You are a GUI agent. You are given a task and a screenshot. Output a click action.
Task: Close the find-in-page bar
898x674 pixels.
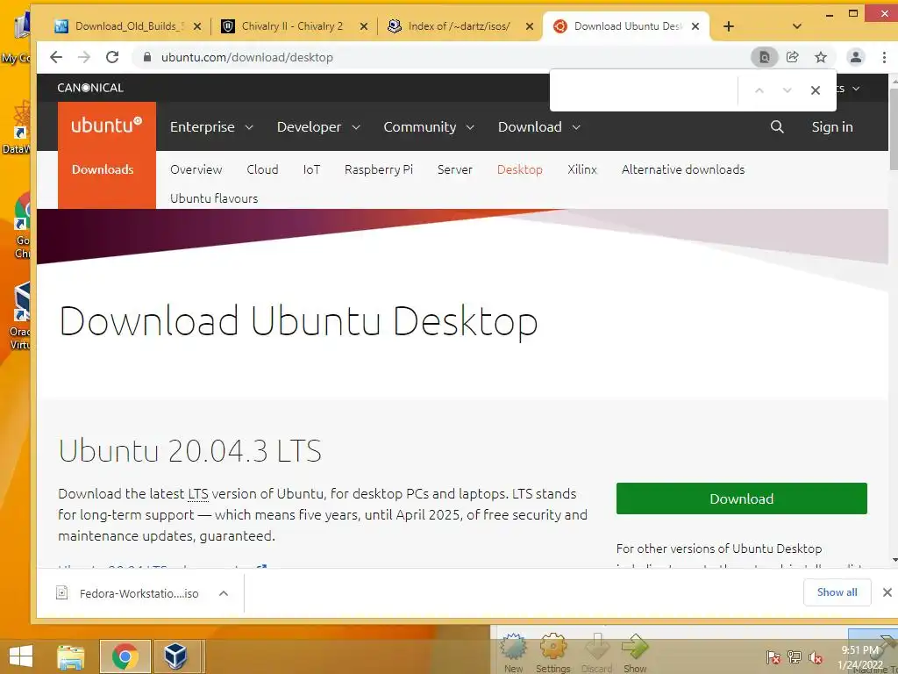[x=816, y=90]
